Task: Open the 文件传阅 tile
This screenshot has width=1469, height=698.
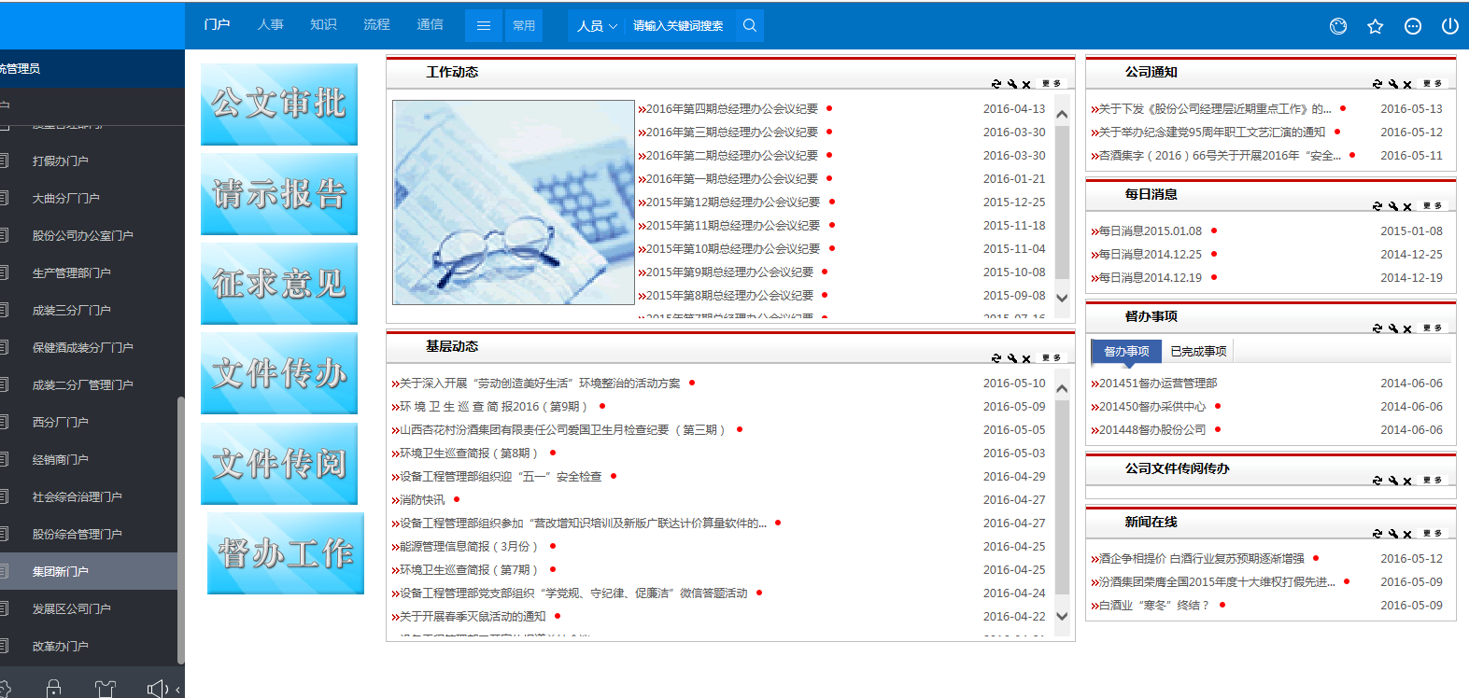Action: pyautogui.click(x=279, y=463)
